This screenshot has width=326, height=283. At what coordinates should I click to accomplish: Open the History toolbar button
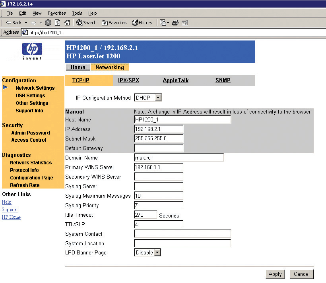pos(142,23)
